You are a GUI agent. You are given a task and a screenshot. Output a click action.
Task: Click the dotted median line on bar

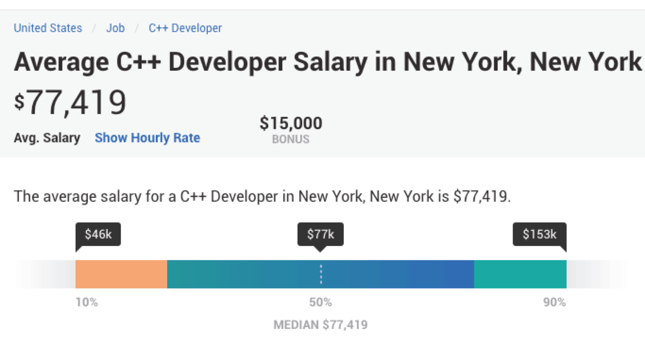coord(321,274)
